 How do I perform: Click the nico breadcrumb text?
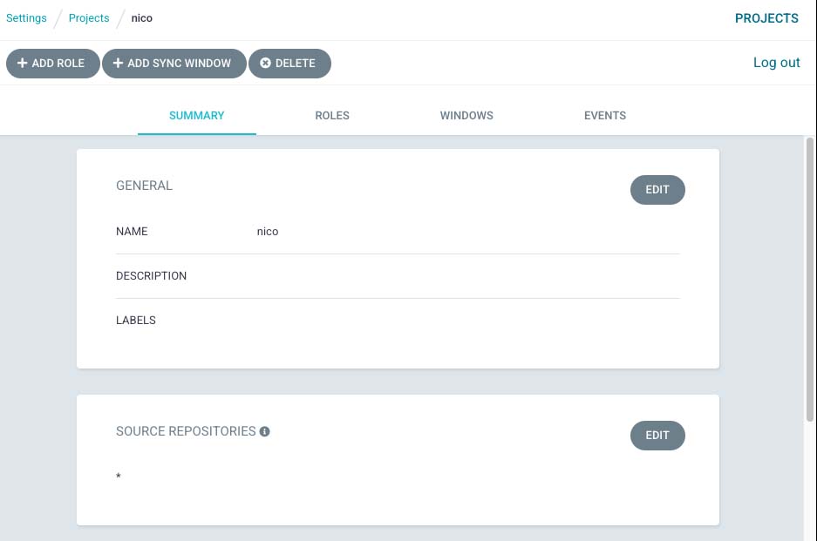click(x=142, y=18)
